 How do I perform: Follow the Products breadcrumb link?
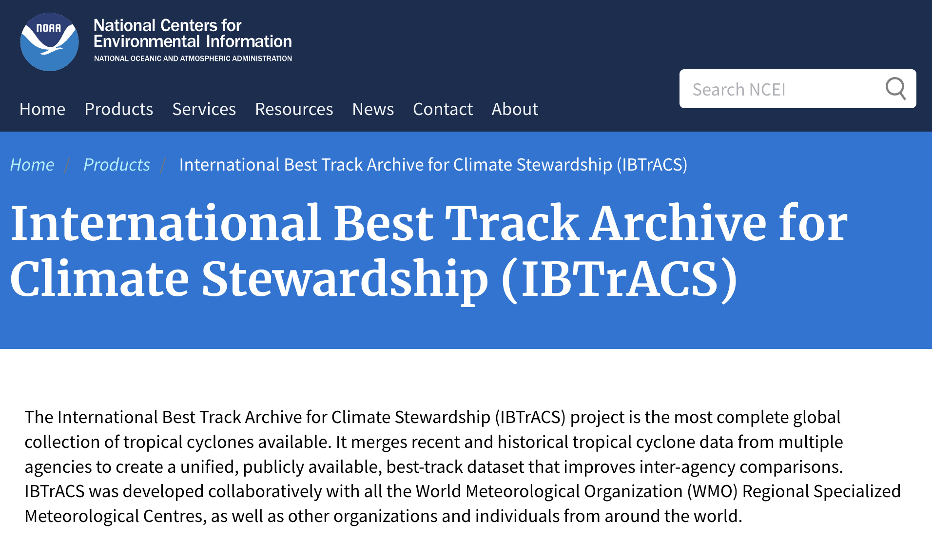116,165
